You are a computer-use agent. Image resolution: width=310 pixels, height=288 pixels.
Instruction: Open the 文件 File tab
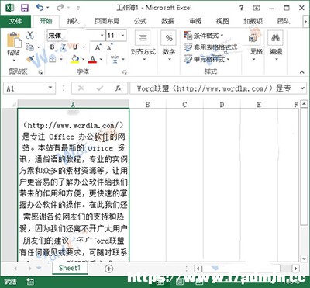pos(15,21)
